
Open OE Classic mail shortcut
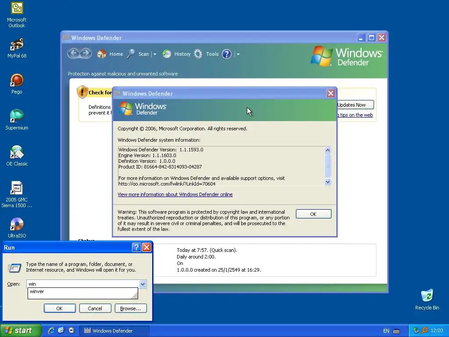(x=17, y=156)
